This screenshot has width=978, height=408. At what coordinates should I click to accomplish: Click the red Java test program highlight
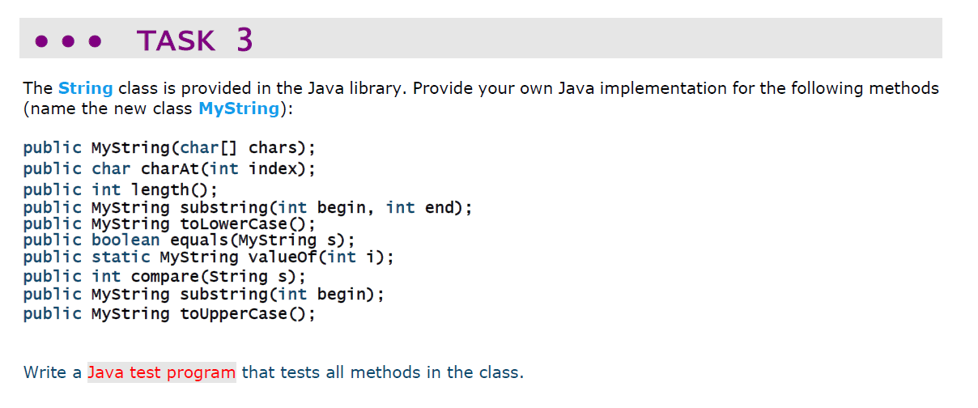[x=162, y=372]
